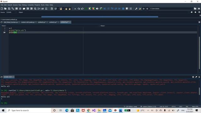
Task: Open the Edit menu
Action: 5,5
